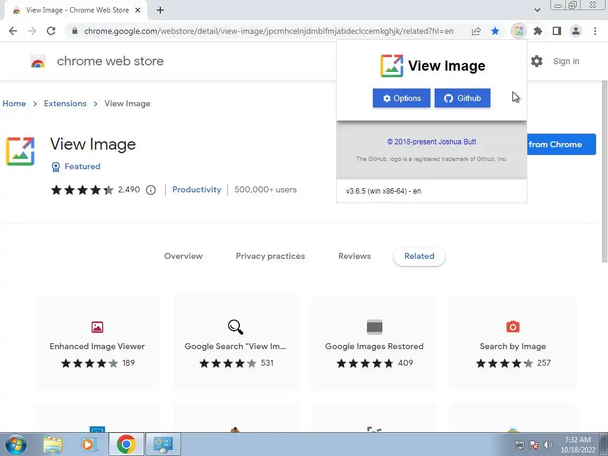Open the web store settings gear
This screenshot has height=456, width=608.
[x=537, y=61]
